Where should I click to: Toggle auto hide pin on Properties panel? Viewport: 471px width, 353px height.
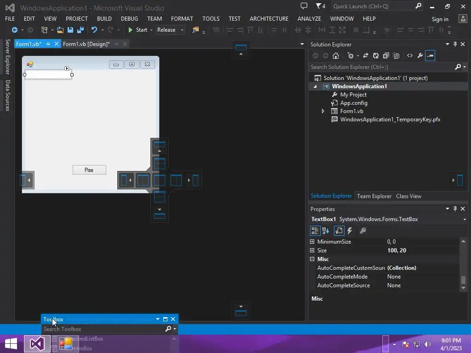coord(455,209)
